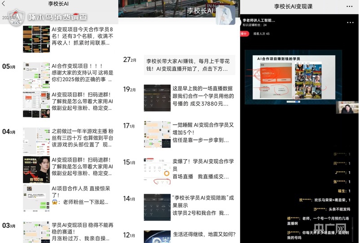359x243 pixels.
Task: Tap 知识店铺粉丝: 24 follower count
Action: pyautogui.click(x=254, y=25)
